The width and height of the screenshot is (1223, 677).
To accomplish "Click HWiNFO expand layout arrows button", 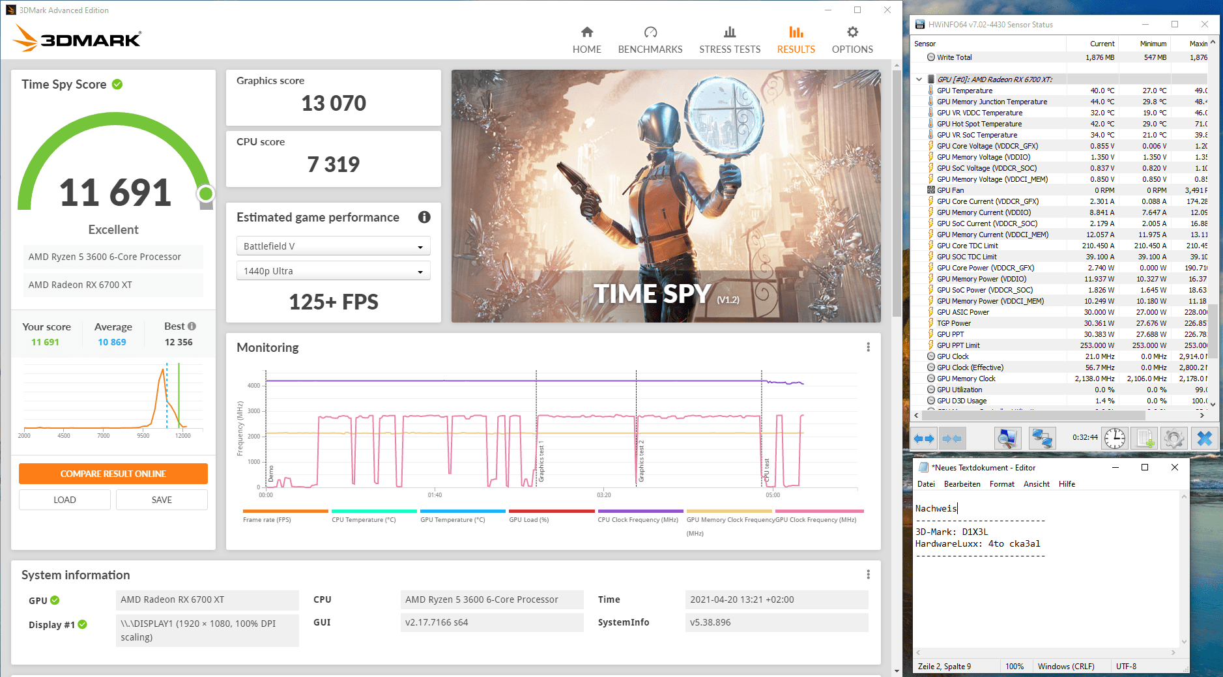I will 924,439.
